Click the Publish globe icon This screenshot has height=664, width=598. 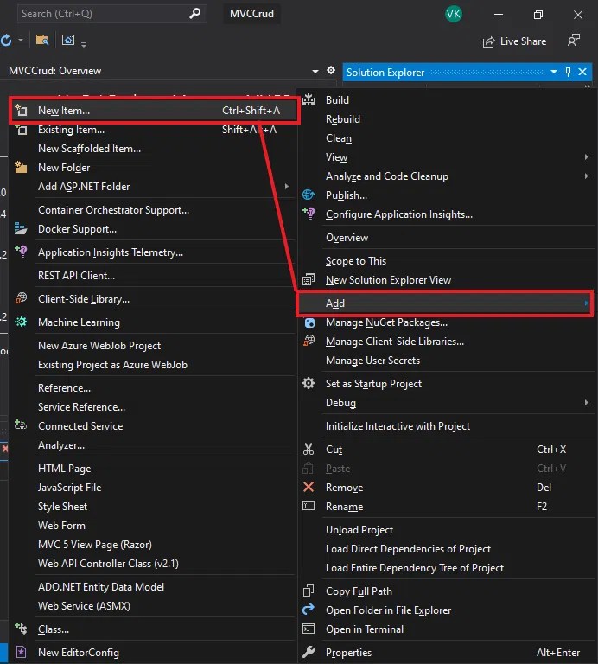coord(309,195)
